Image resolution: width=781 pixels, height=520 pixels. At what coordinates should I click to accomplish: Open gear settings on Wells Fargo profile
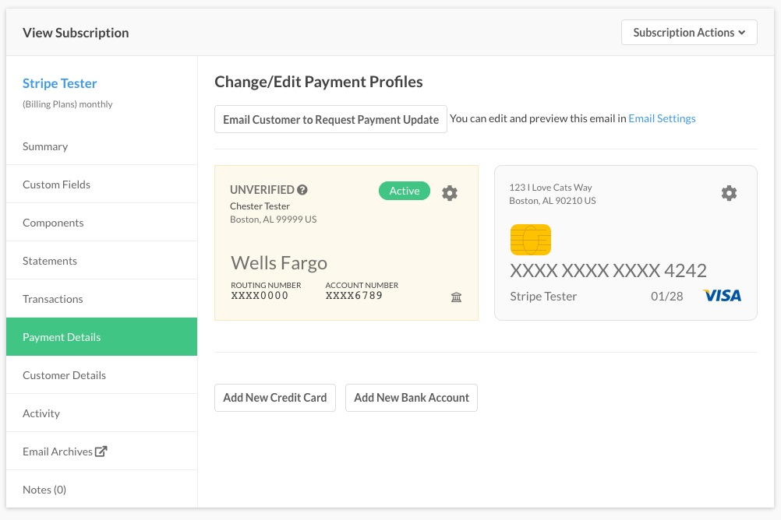(450, 193)
